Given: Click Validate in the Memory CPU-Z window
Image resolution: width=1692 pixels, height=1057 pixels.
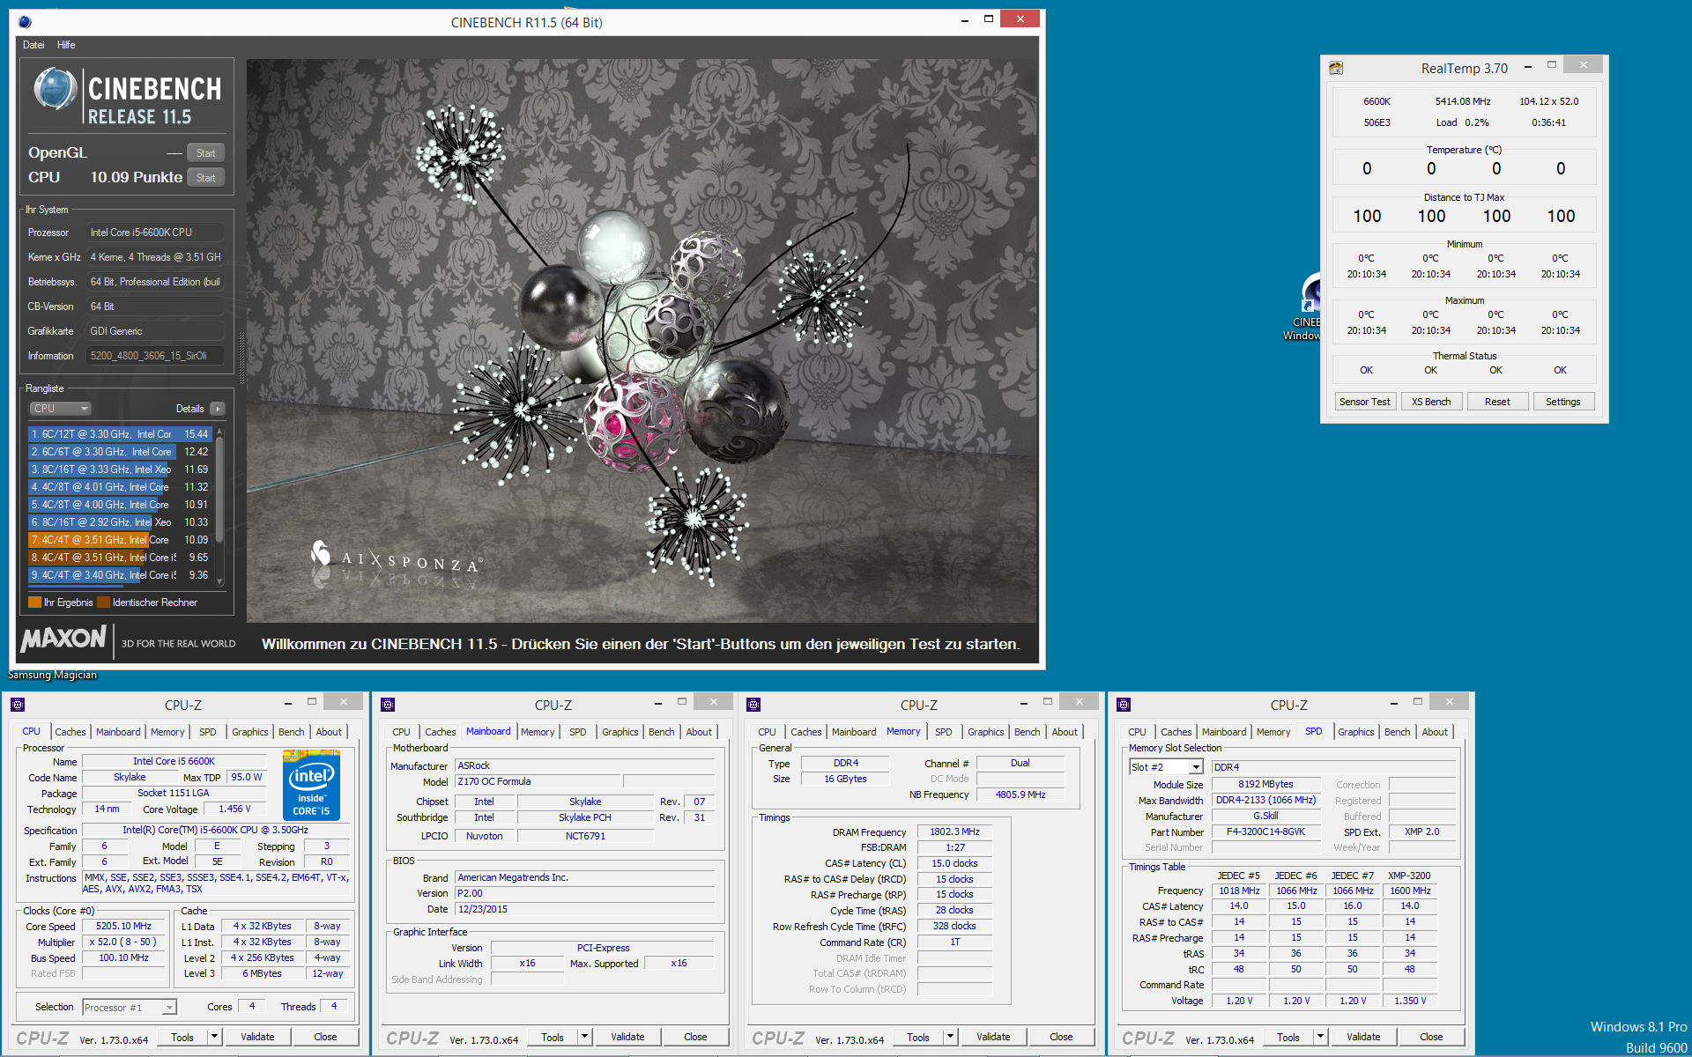Looking at the screenshot, I should [x=993, y=1037].
